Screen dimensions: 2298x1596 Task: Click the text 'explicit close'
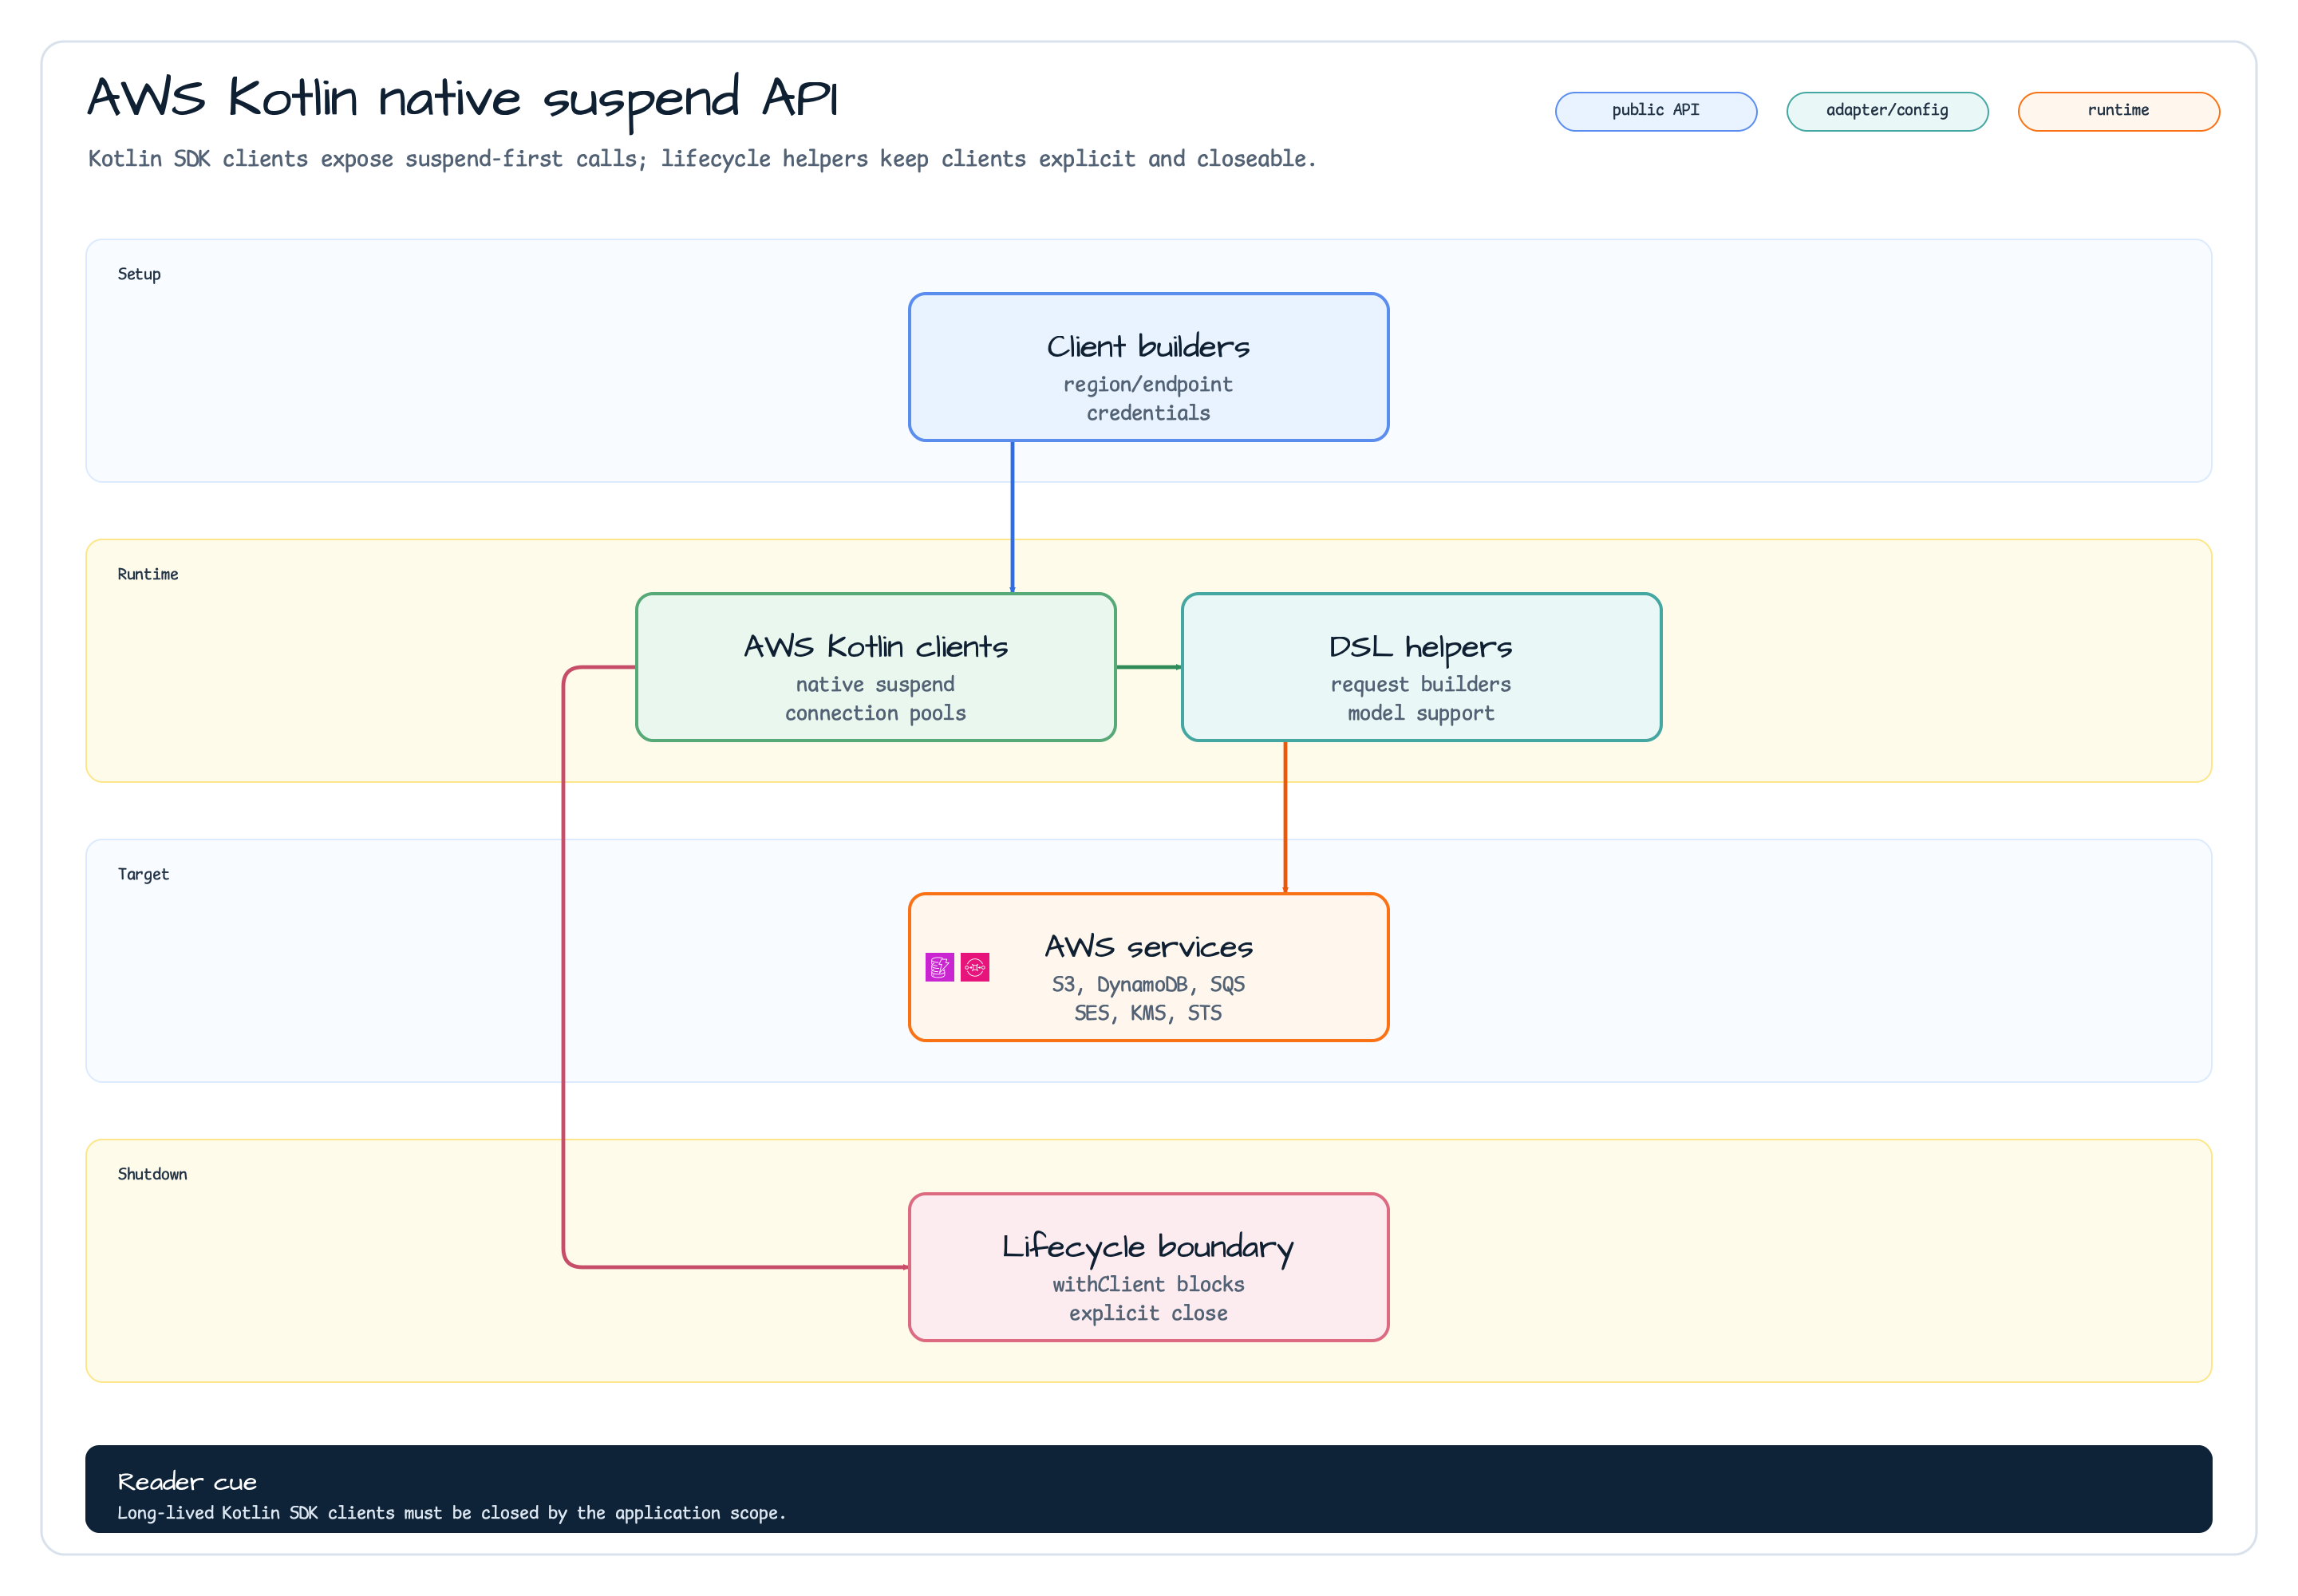click(x=1148, y=1313)
